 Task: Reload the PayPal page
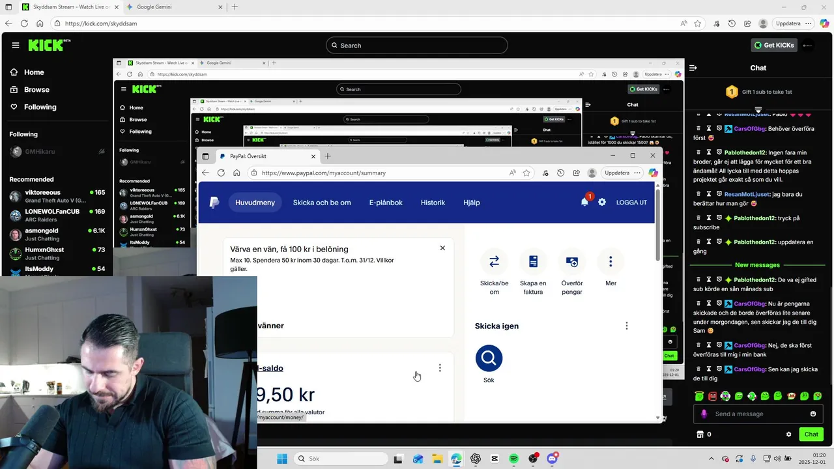[221, 173]
